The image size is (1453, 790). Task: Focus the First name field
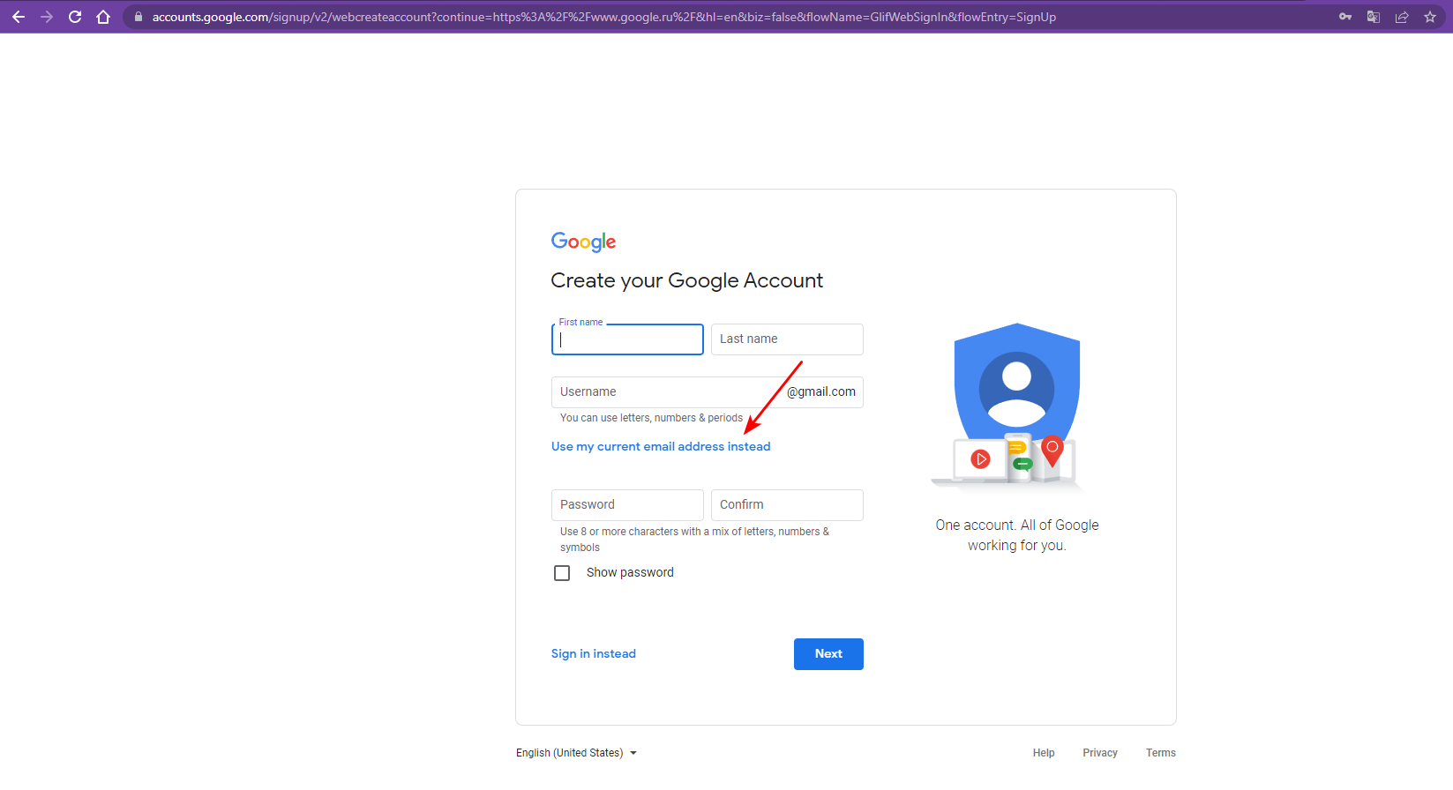pos(627,339)
